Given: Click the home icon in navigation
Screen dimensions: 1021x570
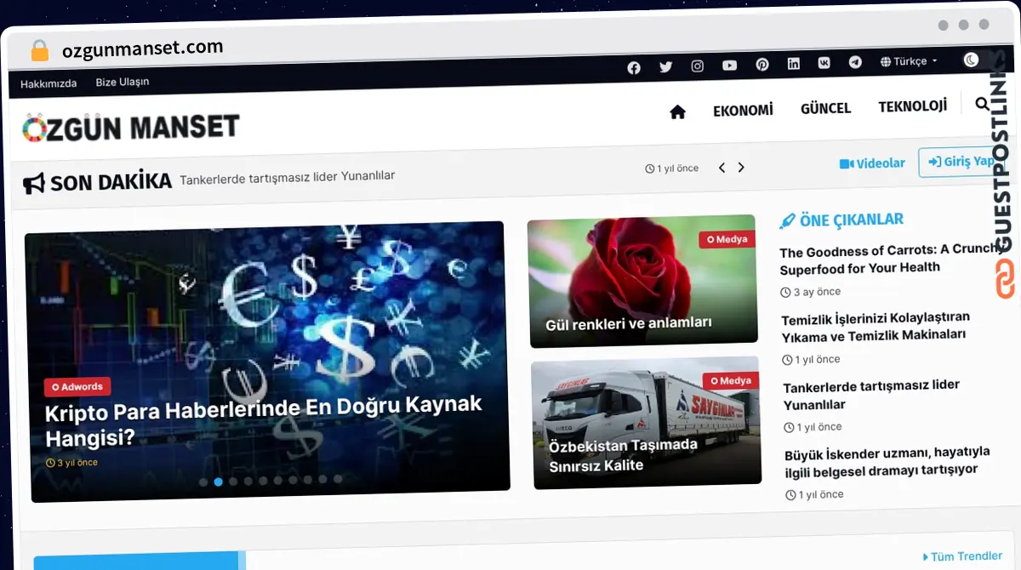Looking at the screenshot, I should (677, 112).
